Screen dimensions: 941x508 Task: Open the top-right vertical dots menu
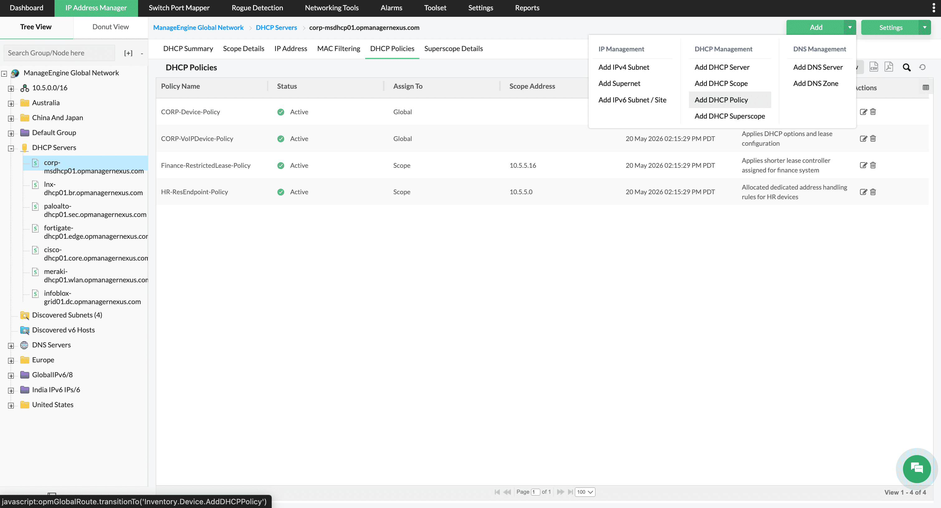pos(934,8)
